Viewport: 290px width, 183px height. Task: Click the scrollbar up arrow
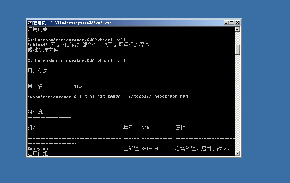[x=238, y=29]
